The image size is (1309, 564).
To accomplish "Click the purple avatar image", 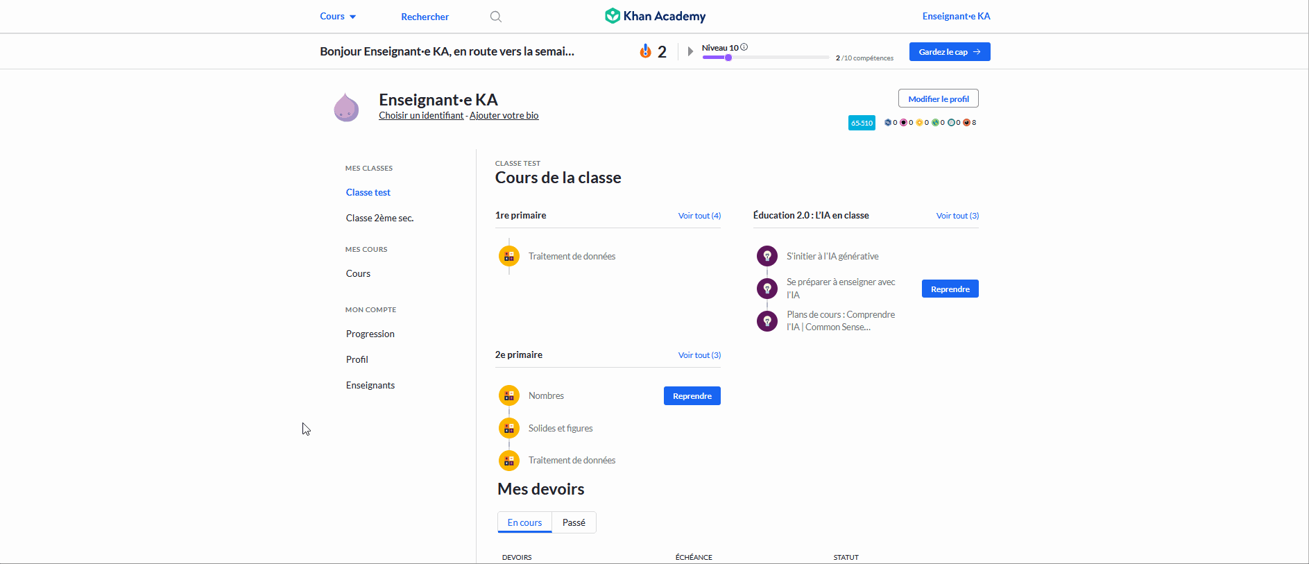I will [x=346, y=108].
